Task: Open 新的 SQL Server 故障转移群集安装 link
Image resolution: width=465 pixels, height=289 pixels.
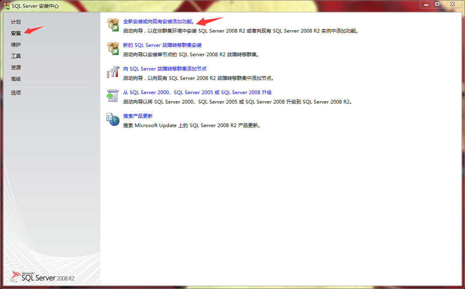Action: point(162,45)
